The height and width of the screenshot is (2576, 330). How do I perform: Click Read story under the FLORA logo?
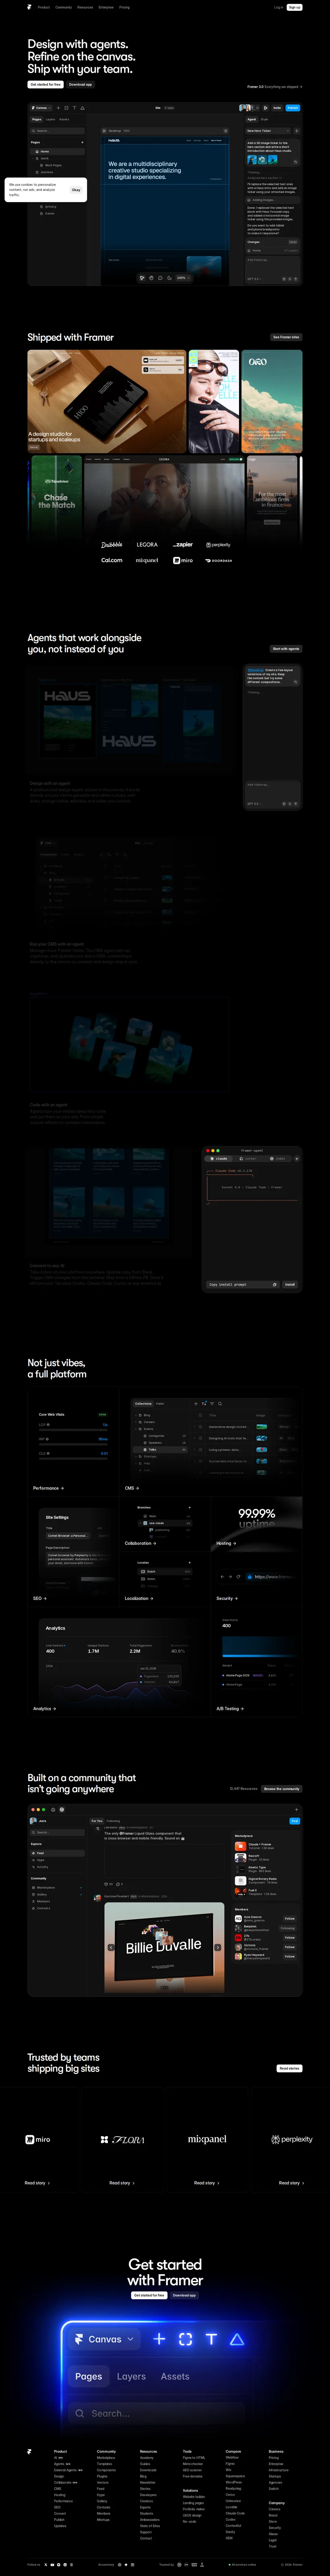pos(122,2183)
